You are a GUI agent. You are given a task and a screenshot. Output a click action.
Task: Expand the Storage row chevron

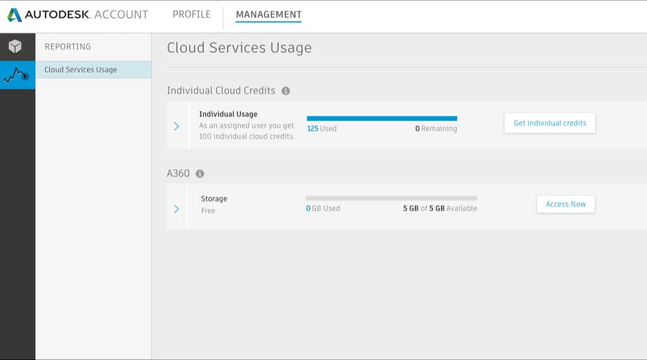(177, 209)
